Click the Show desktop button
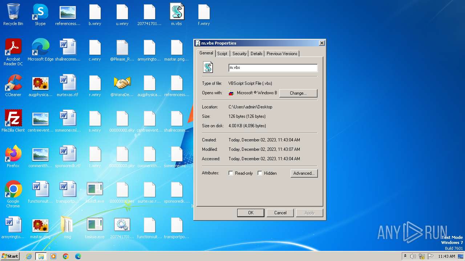Viewport: 465px width, 261px height. [x=461, y=256]
